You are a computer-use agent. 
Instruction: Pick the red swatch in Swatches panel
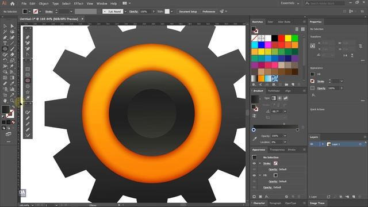[281, 38]
